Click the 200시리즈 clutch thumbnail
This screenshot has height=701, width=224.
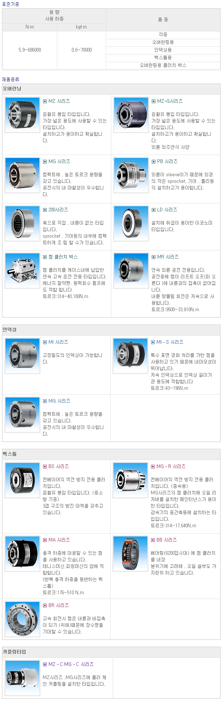tap(22, 223)
